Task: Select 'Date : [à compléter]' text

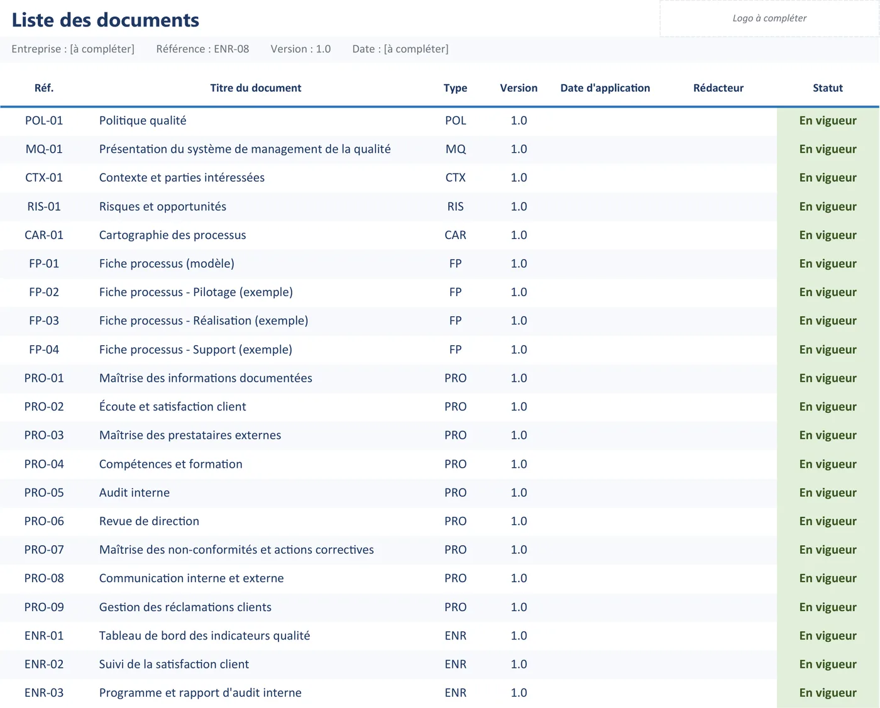Action: (400, 49)
